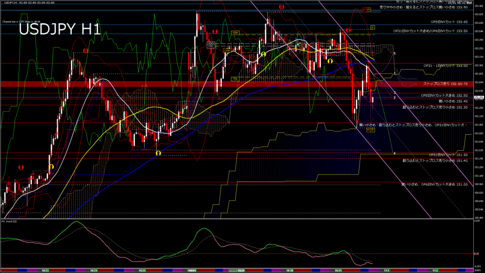
Task: Click the 'H1 macd (12)' indicator label
Action: pyautogui.click(x=9, y=221)
